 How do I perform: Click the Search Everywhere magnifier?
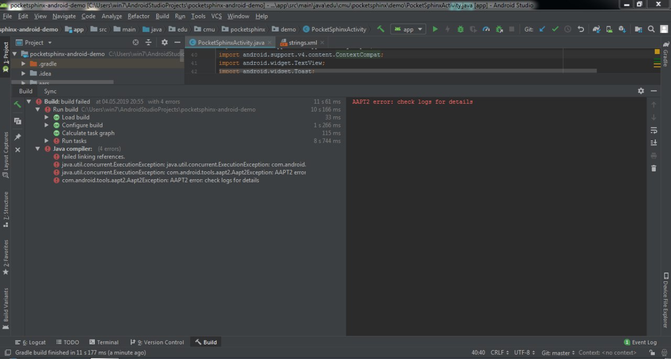coord(651,29)
